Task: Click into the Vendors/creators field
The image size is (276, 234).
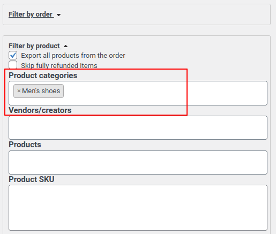Action: click(138, 127)
